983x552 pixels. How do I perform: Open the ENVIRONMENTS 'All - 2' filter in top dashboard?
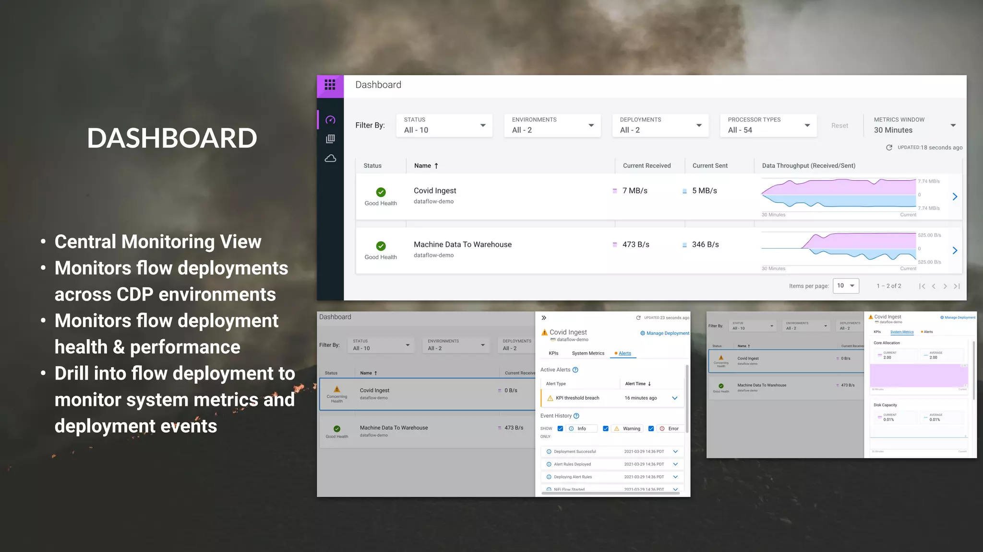pyautogui.click(x=552, y=125)
